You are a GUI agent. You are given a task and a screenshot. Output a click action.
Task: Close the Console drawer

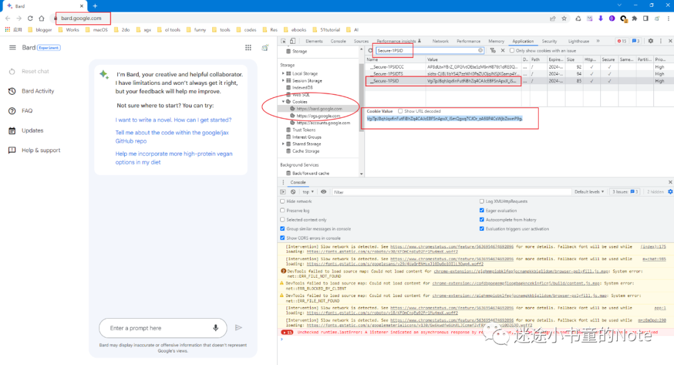pos(670,182)
